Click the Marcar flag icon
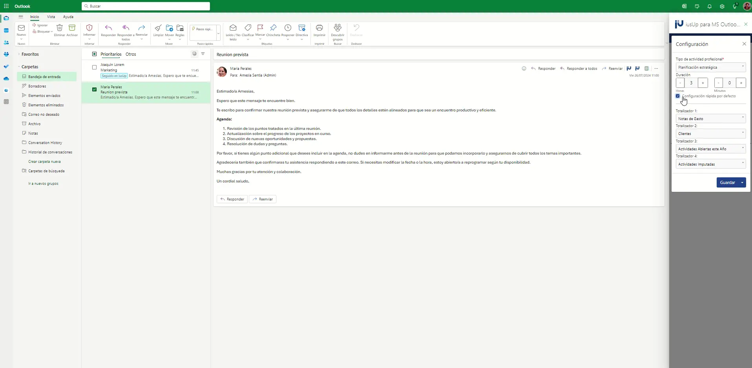Screen dimensions: 752x368 (x=260, y=28)
